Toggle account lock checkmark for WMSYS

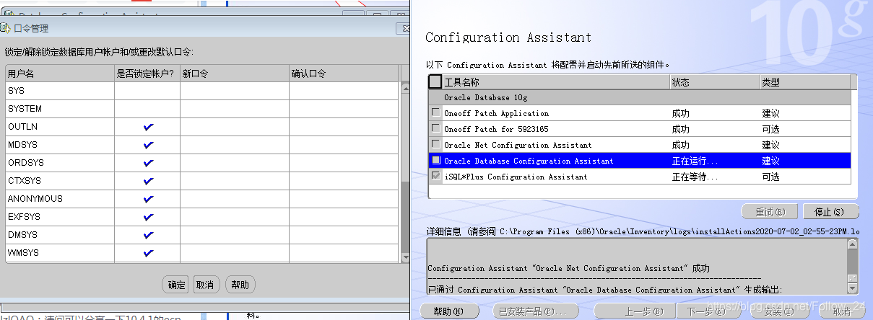click(x=148, y=253)
